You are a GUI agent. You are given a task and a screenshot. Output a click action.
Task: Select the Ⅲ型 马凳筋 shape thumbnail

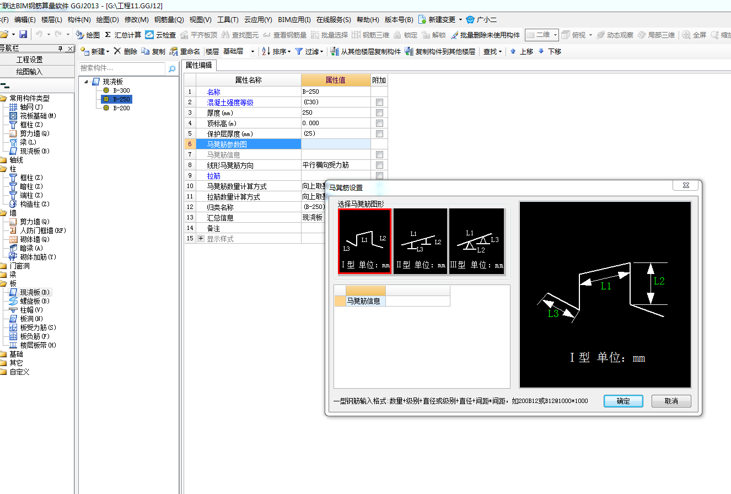(476, 241)
